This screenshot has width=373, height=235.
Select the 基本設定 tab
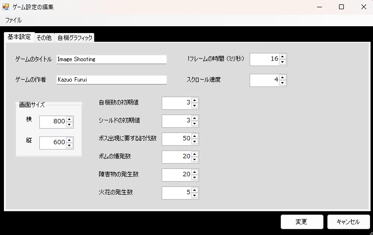pos(19,37)
